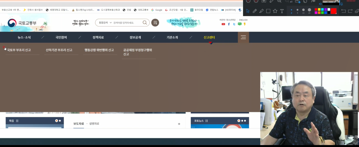Select the rectangle shape tool
Image resolution: width=359 pixels, height=147 pixels.
268,11
